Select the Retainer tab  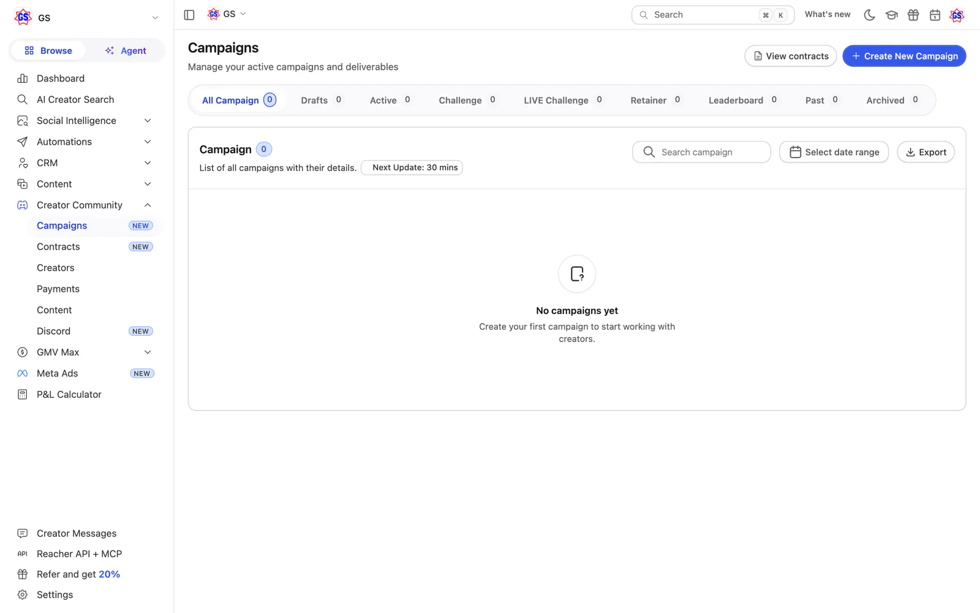coord(656,100)
